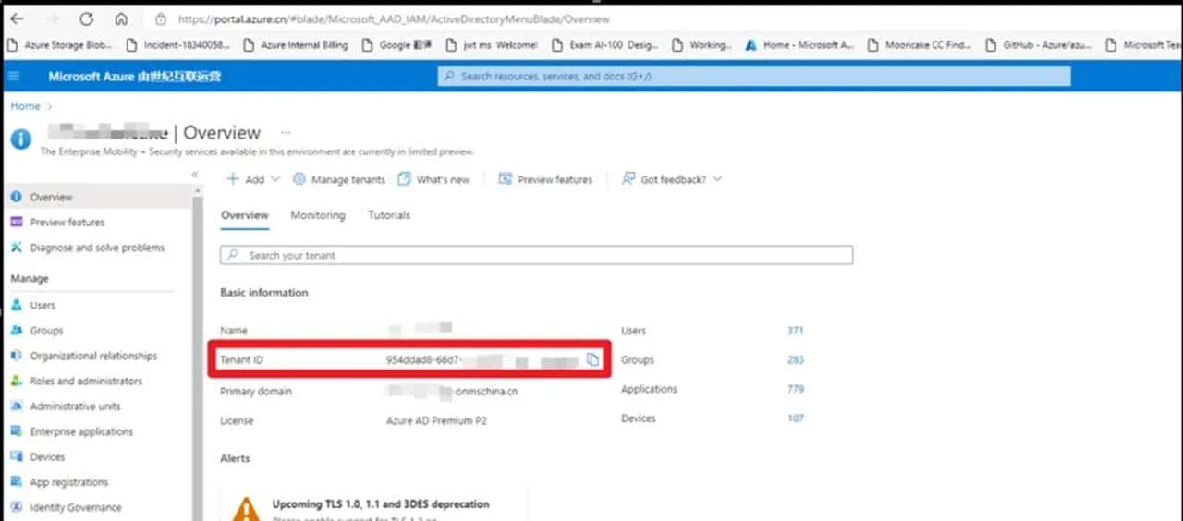Open the 283 groups count link
1183x521 pixels.
pos(795,359)
